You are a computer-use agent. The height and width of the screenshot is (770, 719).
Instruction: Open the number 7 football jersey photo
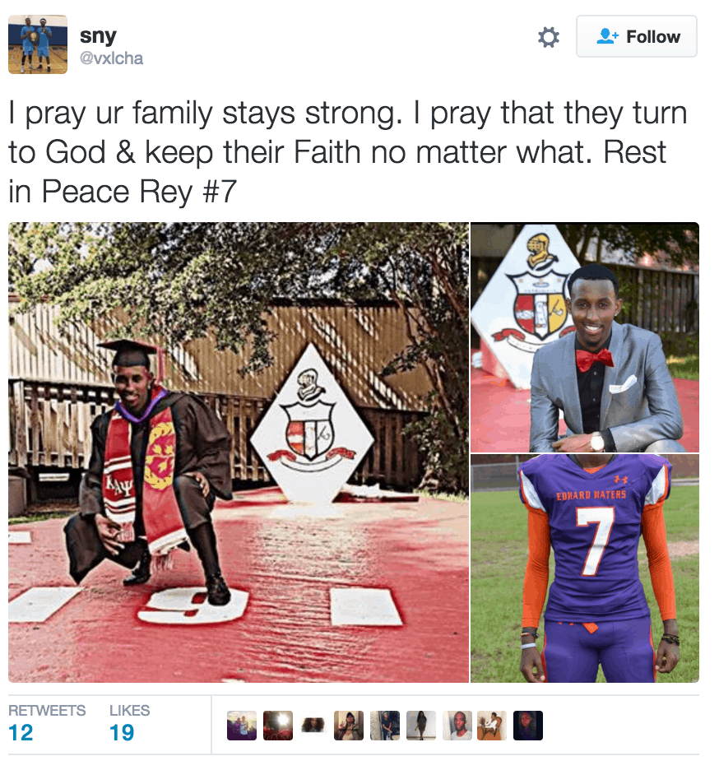pos(585,568)
